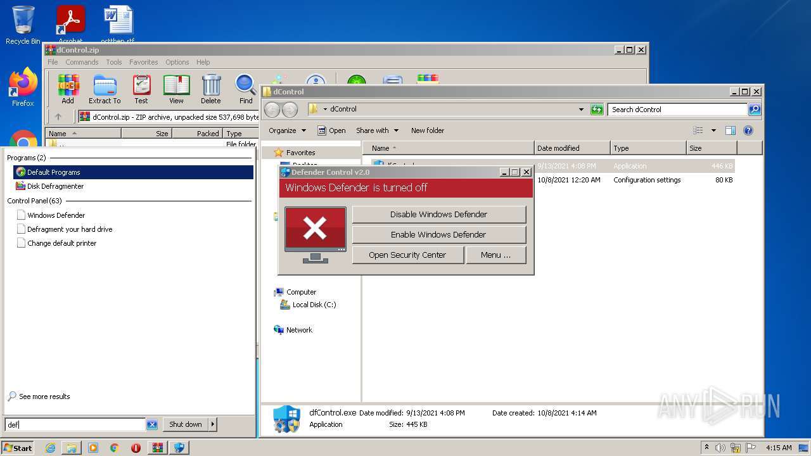Screen dimensions: 811x456
Task: Expand the hidden tray icons arrow
Action: tap(706, 448)
